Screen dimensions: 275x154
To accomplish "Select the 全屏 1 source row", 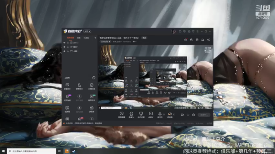I will [x=80, y=51].
